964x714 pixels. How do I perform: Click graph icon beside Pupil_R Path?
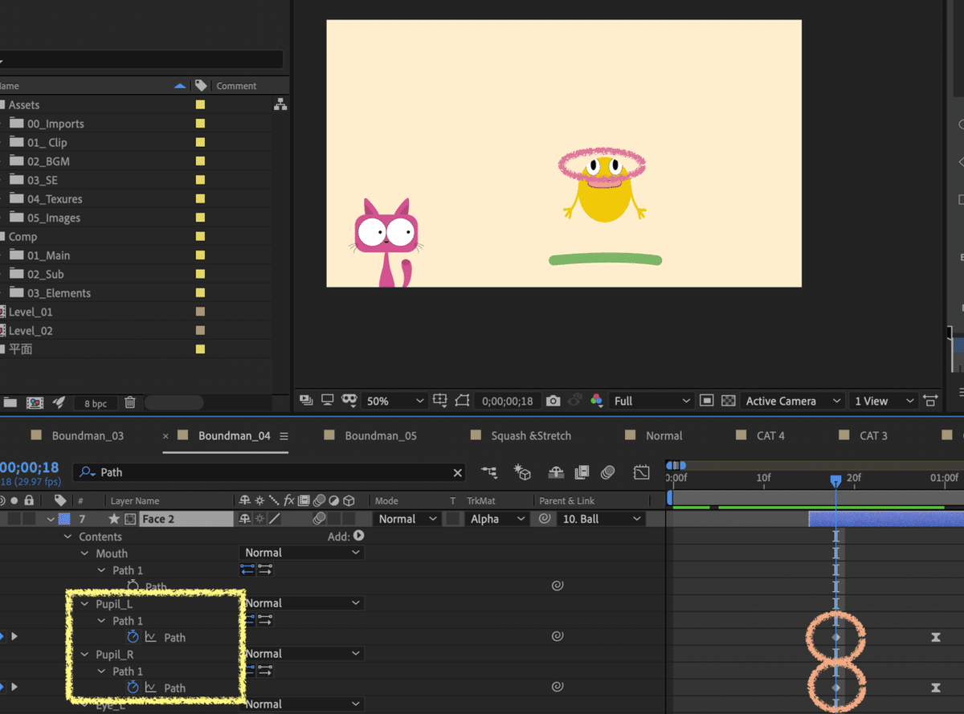coord(151,687)
